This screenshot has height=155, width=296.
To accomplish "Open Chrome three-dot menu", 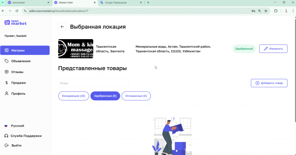I will (x=293, y=11).
